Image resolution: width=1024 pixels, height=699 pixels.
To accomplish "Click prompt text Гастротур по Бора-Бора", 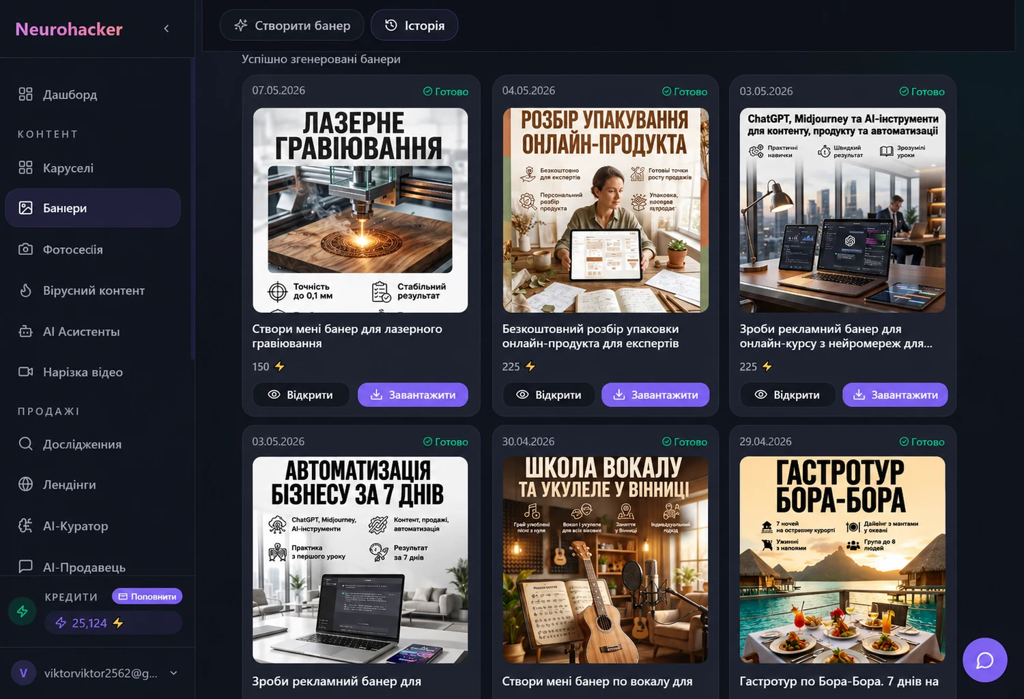I will [839, 681].
